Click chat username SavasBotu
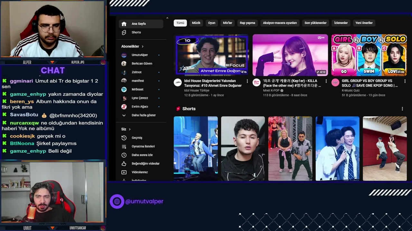Viewport: 412px width, 231px height. click(24, 115)
